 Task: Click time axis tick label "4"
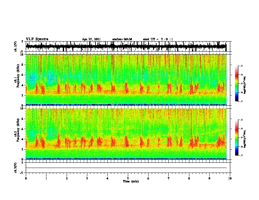108,178
